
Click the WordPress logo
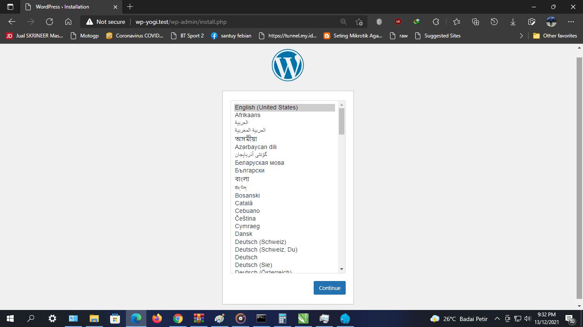(x=288, y=65)
